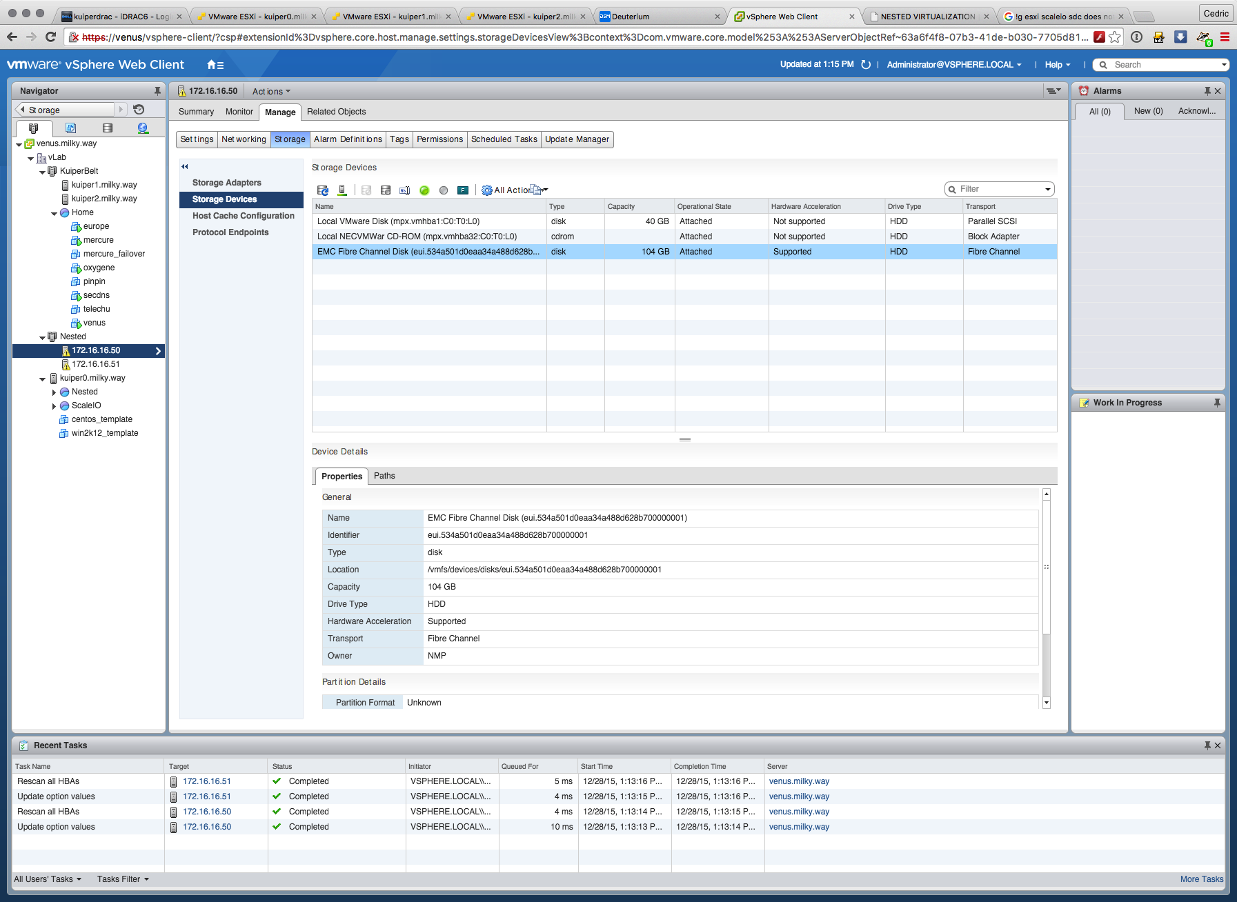Select Storage Adapters in side menu
Viewport: 1237px width, 902px height.
click(226, 183)
